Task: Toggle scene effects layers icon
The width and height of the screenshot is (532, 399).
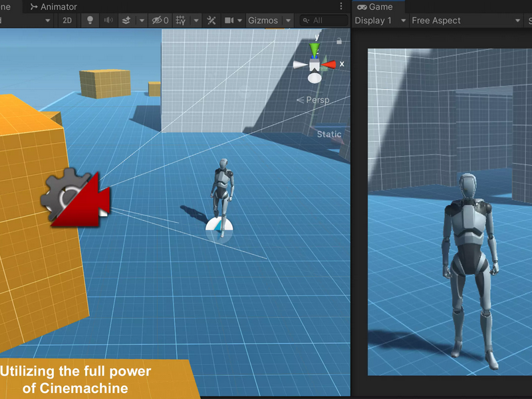Action: click(x=126, y=21)
